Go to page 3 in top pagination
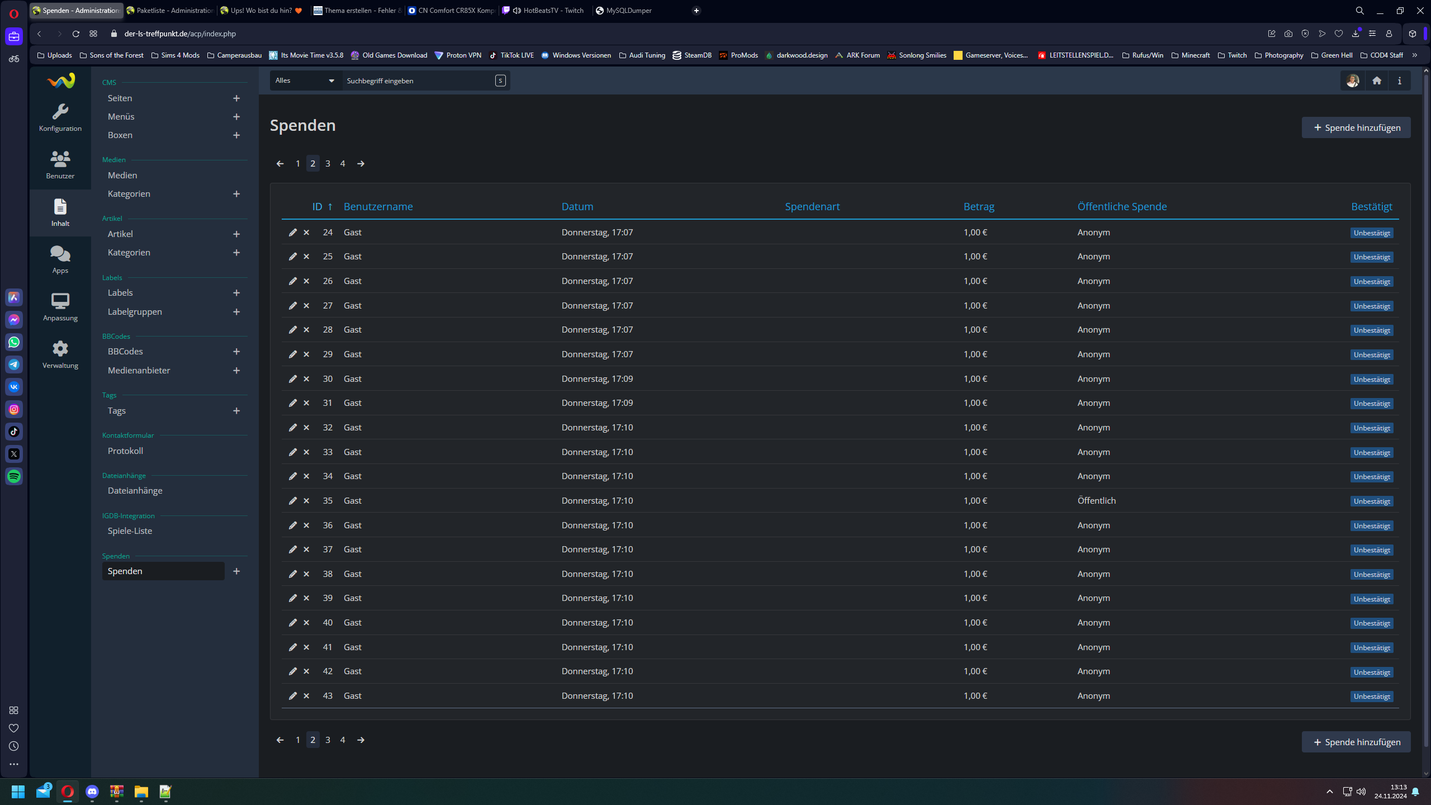The width and height of the screenshot is (1431, 805). [x=328, y=164]
